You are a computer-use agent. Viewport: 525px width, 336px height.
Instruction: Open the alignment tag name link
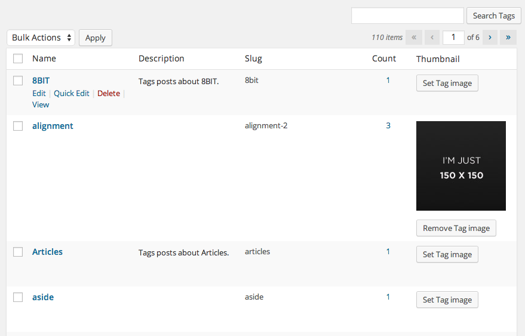click(x=53, y=126)
